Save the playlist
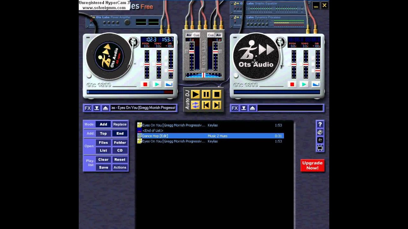The height and width of the screenshot is (229, 408). [103, 167]
